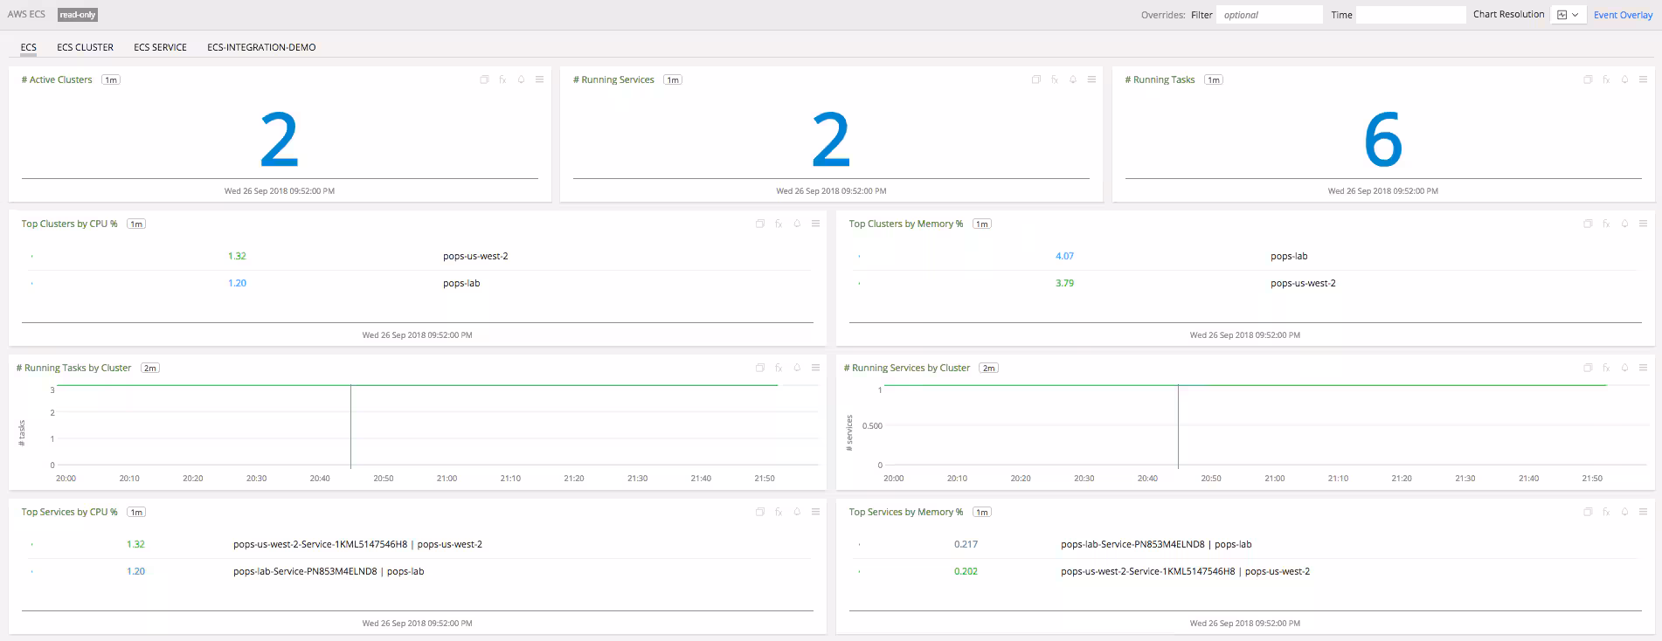The image size is (1662, 641).
Task: Open fx for # Active Clusters chart
Action: 502,79
